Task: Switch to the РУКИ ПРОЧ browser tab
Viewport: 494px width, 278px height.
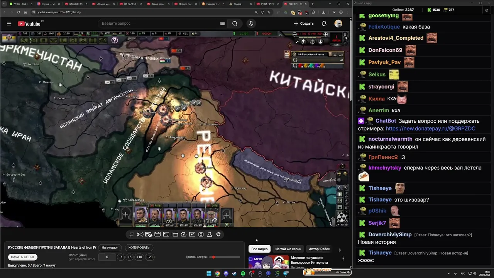Action: (x=268, y=4)
